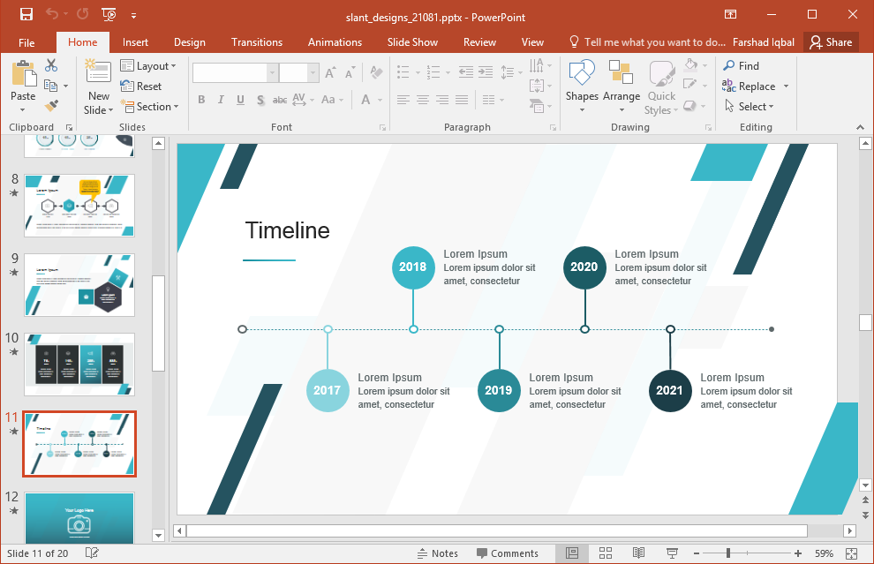Switch to the Design tab

[190, 42]
